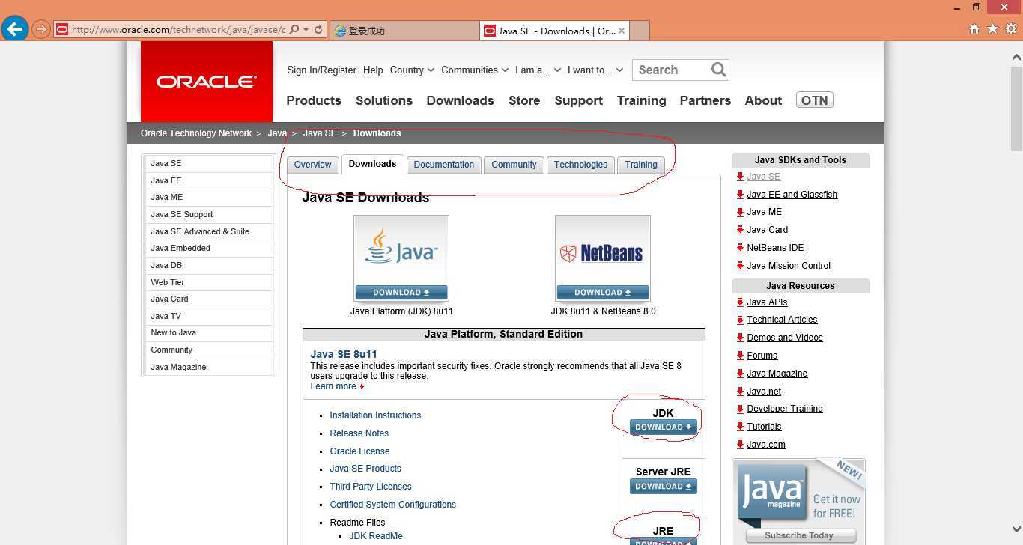This screenshot has width=1023, height=545.
Task: Switch to the Community tab
Action: (x=514, y=165)
